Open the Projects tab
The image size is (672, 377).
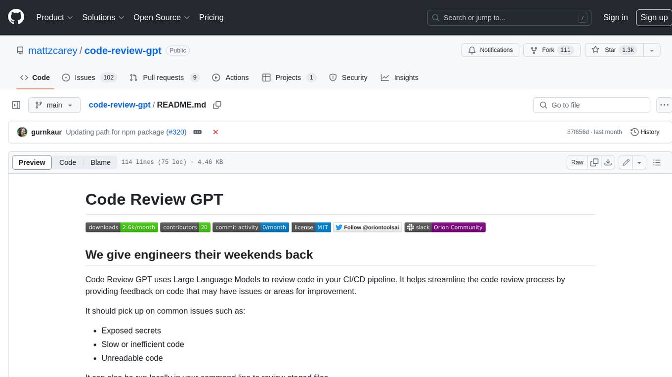(x=289, y=77)
